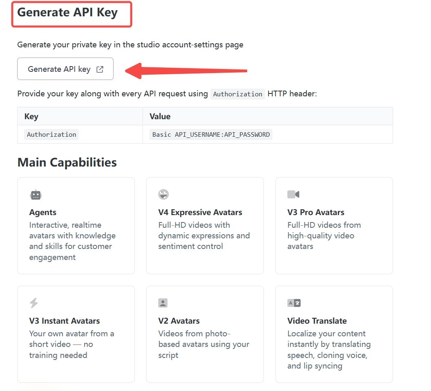Open the V2 Avatars card title

(179, 321)
